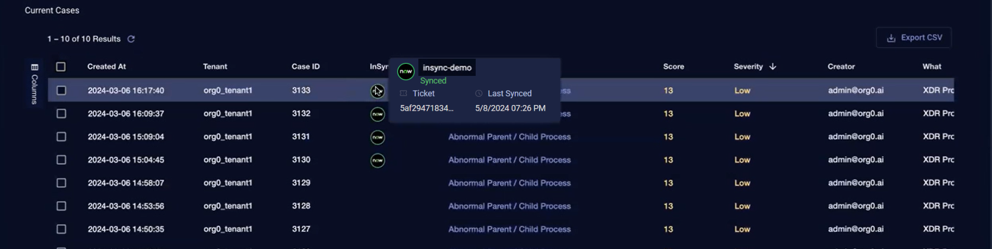The height and width of the screenshot is (249, 992).
Task: Click the ServiceNow sync icon for case 3132
Action: point(377,114)
